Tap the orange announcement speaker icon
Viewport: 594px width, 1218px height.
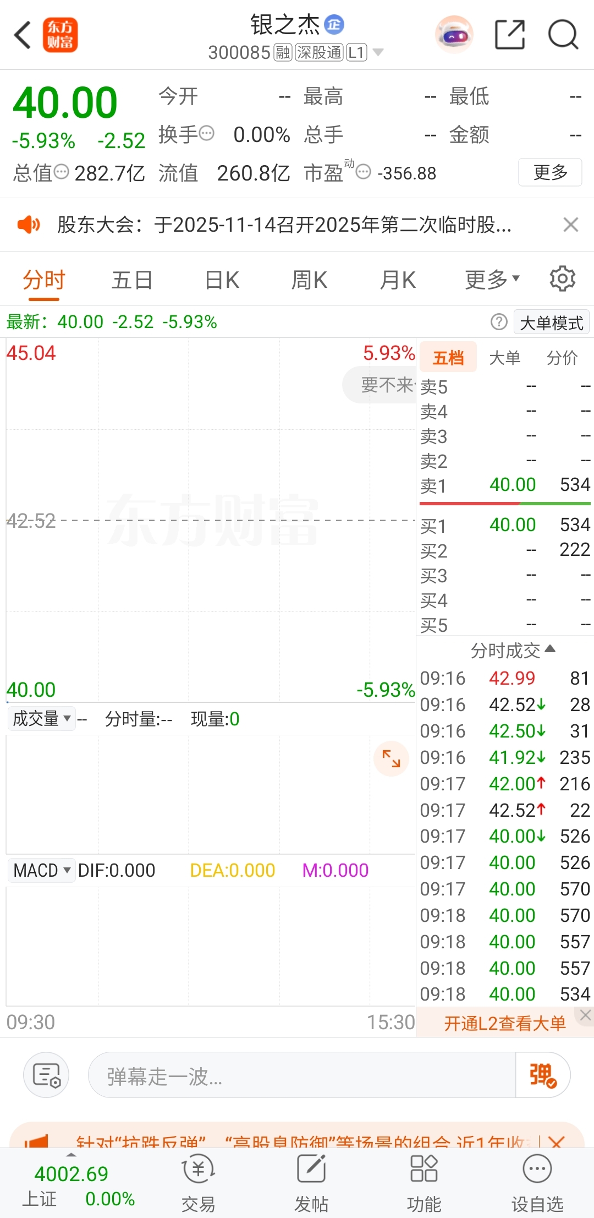[x=29, y=225]
